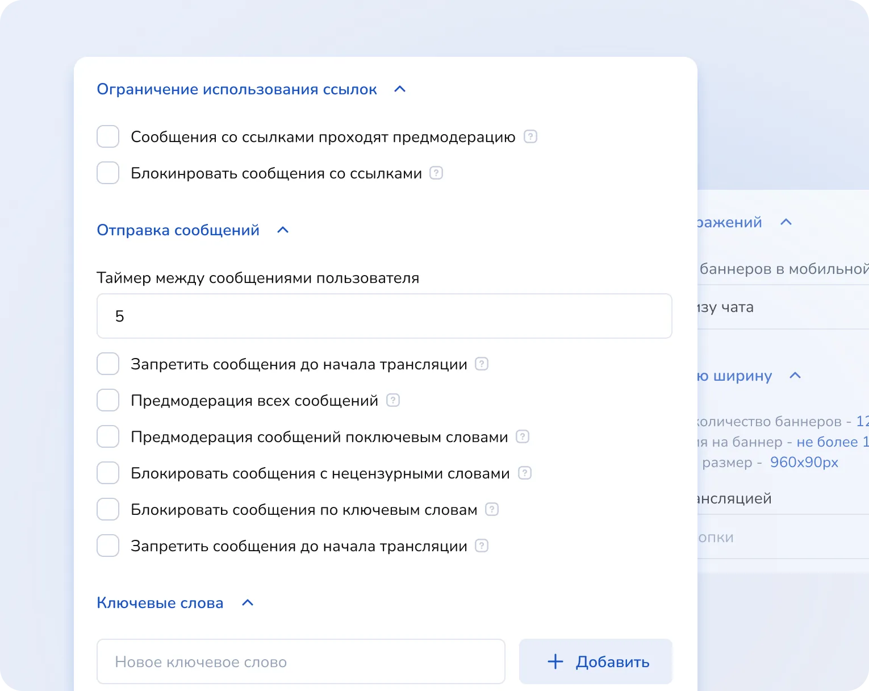This screenshot has height=691, width=869.
Task: Collapse the banner width section in right panel
Action: [x=795, y=376]
